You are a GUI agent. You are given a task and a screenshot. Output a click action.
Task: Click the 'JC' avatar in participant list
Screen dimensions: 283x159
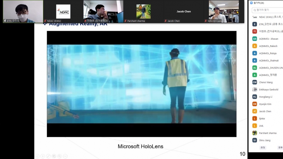(255, 111)
